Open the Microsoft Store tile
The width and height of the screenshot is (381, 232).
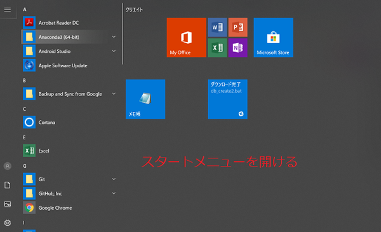[x=273, y=38]
